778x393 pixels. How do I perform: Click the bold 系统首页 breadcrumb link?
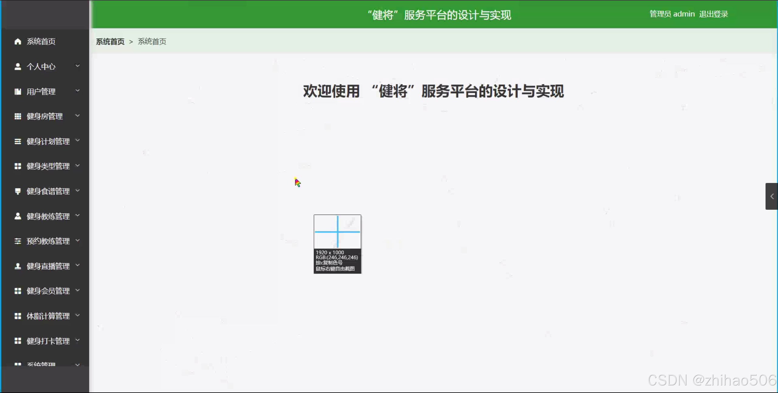(110, 42)
